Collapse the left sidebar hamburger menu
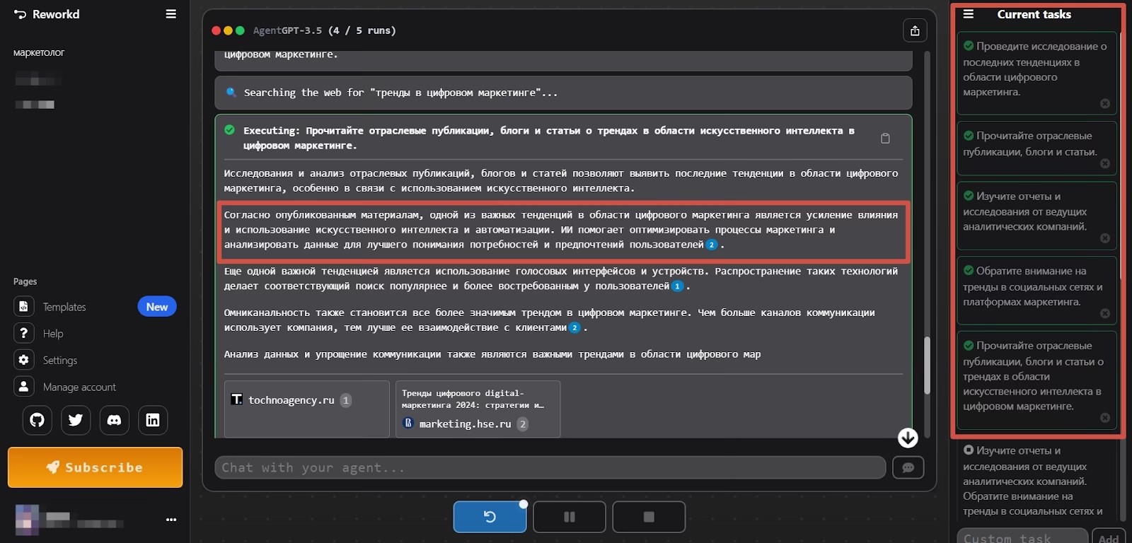1132x543 pixels. pyautogui.click(x=171, y=14)
